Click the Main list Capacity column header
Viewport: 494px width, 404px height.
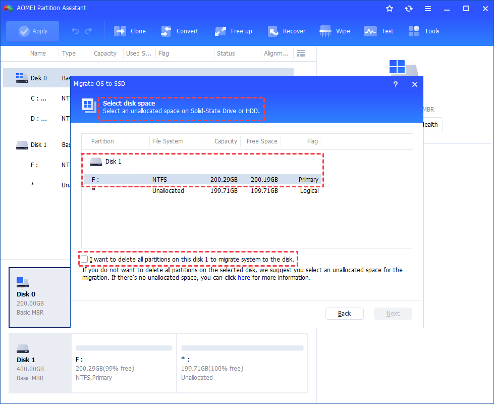105,54
